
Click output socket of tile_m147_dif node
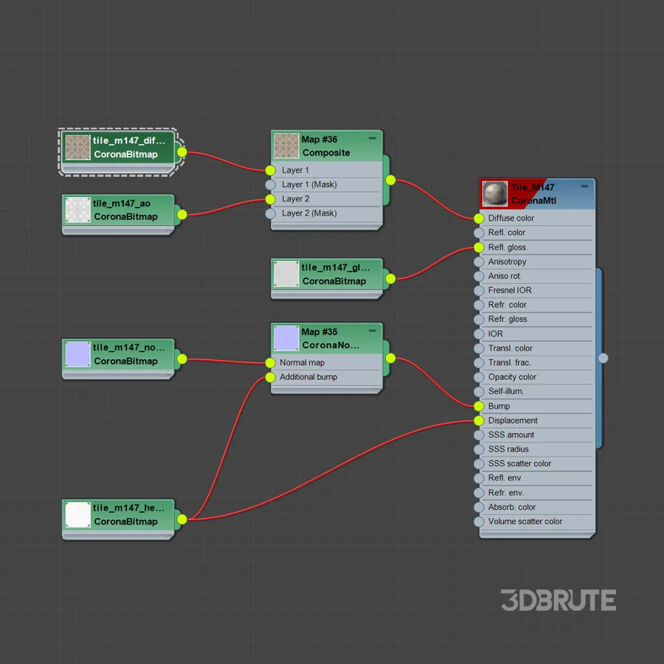tap(182, 152)
